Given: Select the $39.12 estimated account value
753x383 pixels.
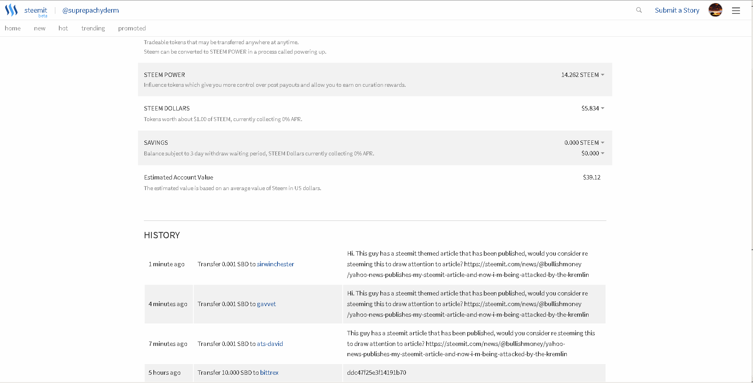Looking at the screenshot, I should coord(592,177).
